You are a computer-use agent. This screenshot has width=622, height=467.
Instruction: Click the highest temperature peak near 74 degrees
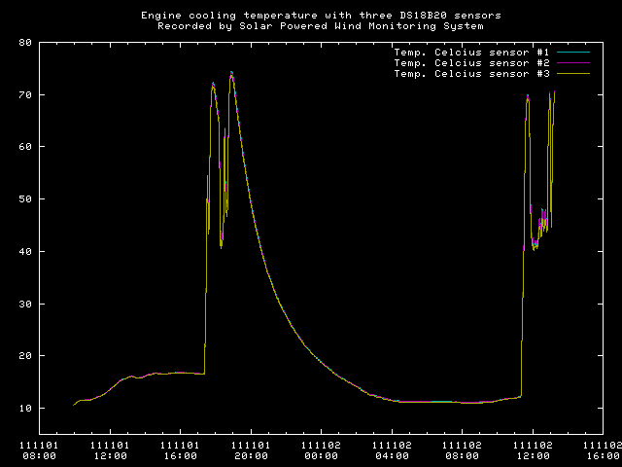point(231,72)
